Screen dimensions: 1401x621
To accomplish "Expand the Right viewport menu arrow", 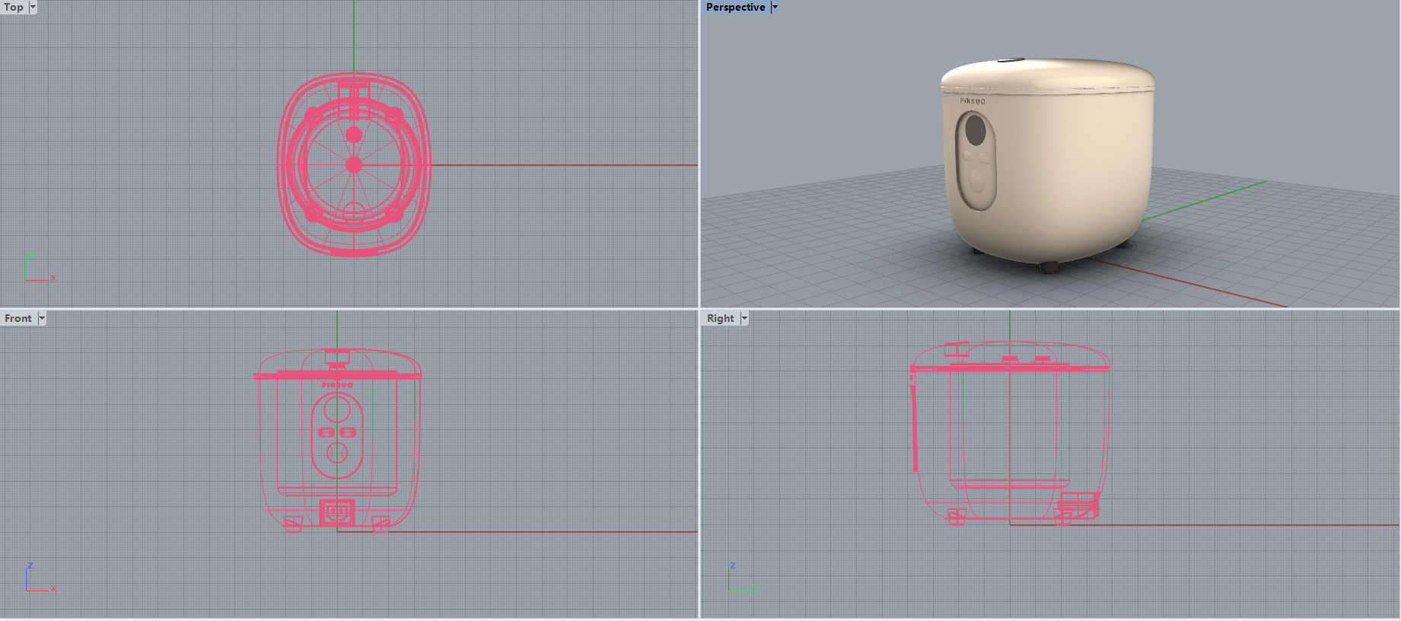I will (744, 318).
